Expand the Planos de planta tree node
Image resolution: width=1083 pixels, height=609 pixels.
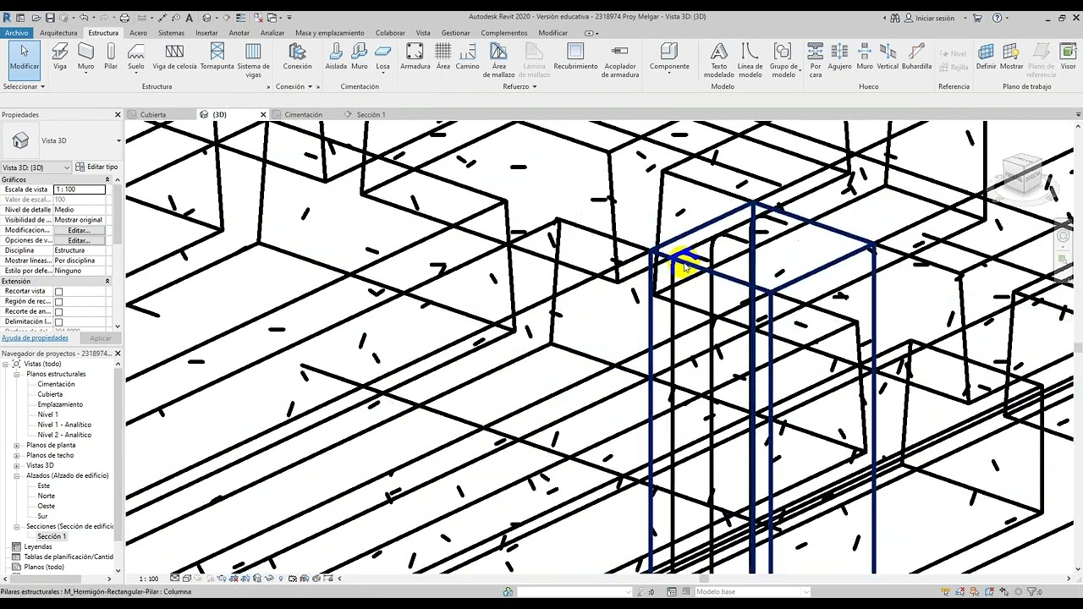[16, 445]
